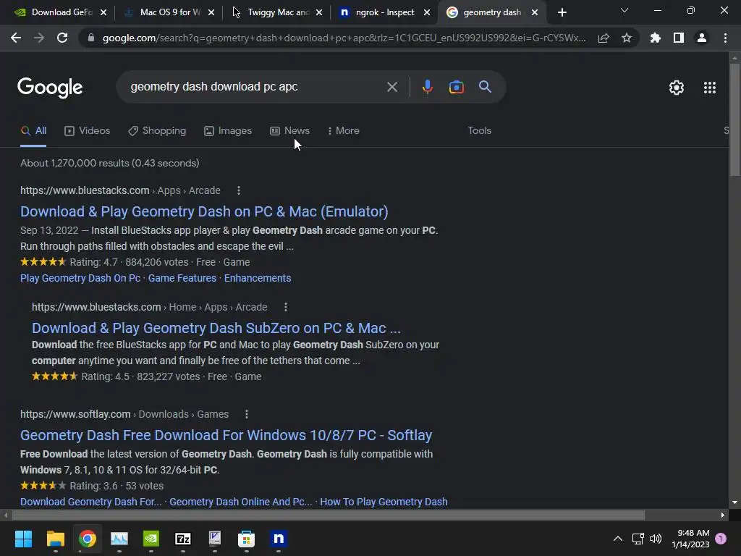
Task: Reload the current Google search page
Action: [x=62, y=38]
